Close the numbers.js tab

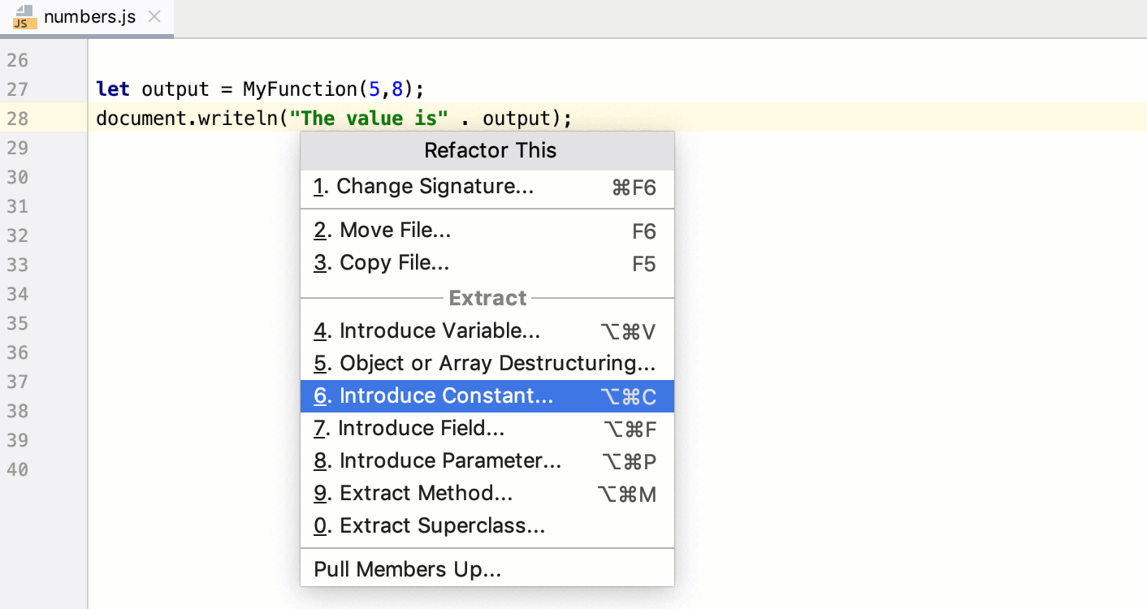pos(154,15)
